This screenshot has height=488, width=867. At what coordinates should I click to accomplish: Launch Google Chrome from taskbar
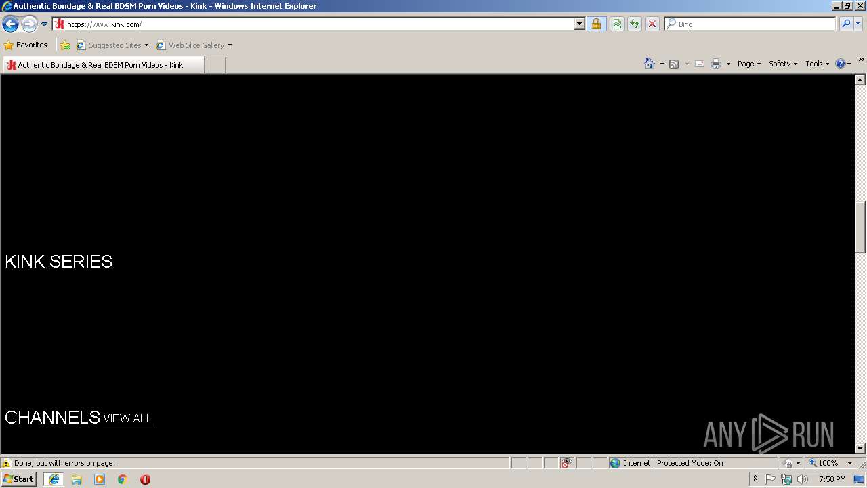(123, 479)
